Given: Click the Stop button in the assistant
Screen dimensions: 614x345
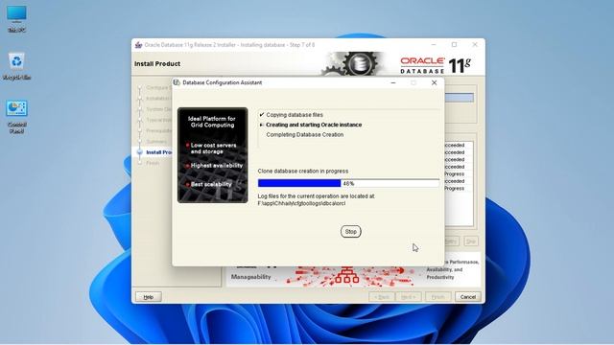Looking at the screenshot, I should coord(350,232).
